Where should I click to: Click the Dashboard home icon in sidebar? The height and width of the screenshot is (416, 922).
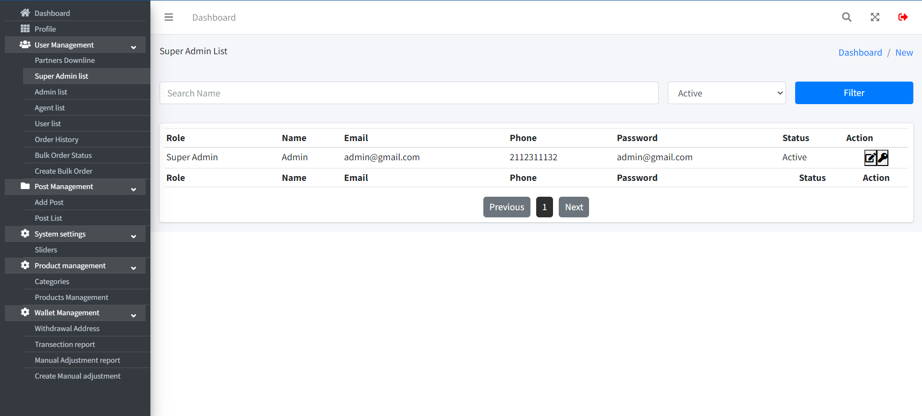click(x=25, y=13)
